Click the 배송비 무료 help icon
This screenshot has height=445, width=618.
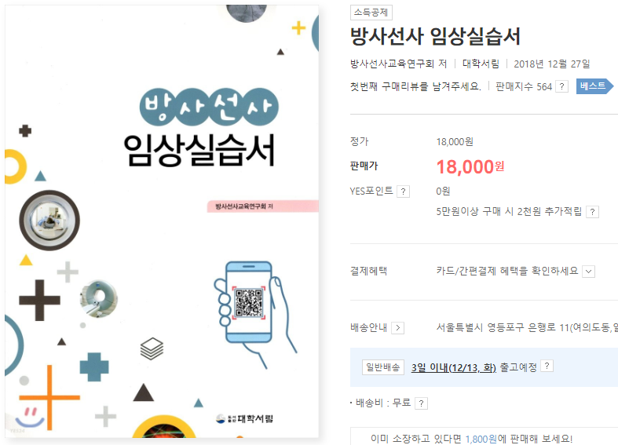pos(422,403)
